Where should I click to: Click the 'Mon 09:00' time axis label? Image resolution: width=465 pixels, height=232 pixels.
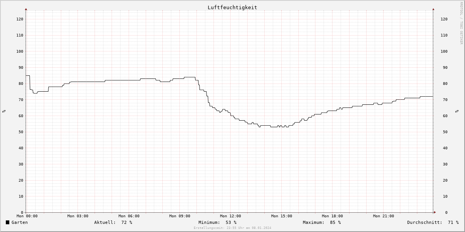coord(180,216)
